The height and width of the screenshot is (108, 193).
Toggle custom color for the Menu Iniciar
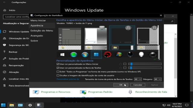pyautogui.click(x=58, y=64)
